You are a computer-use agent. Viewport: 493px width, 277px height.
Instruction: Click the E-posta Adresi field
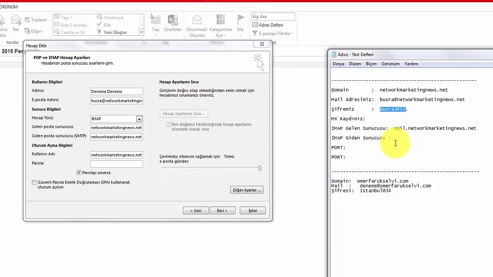tap(116, 101)
